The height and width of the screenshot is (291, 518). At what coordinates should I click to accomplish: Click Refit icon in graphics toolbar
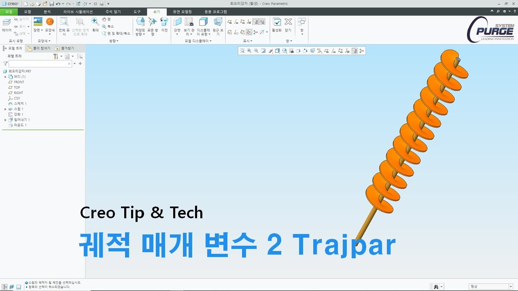pos(242,51)
